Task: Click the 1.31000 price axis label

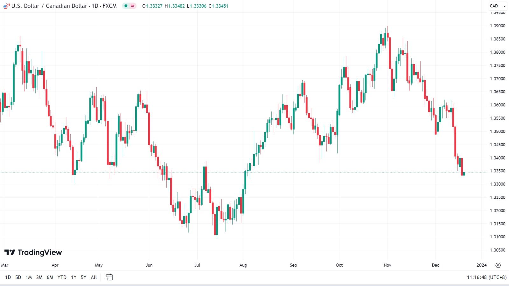Action: coord(498,237)
